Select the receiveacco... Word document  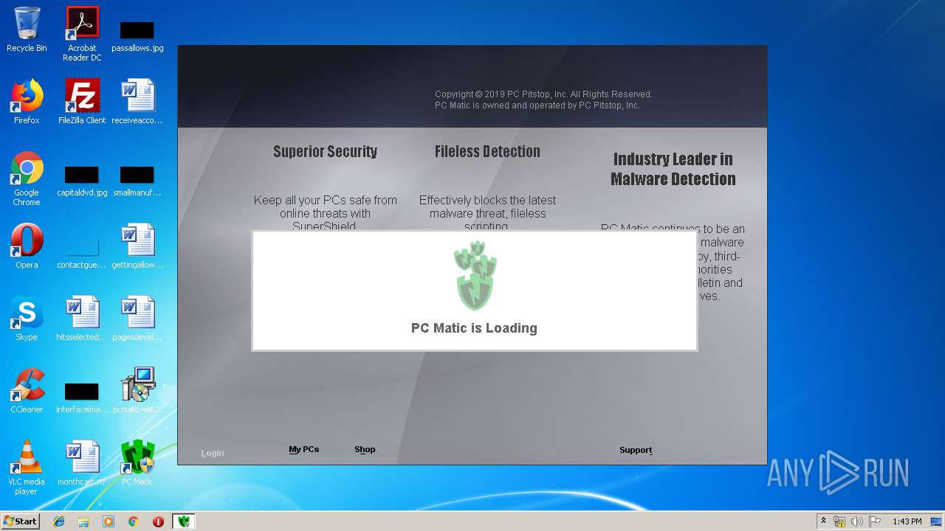(137, 102)
